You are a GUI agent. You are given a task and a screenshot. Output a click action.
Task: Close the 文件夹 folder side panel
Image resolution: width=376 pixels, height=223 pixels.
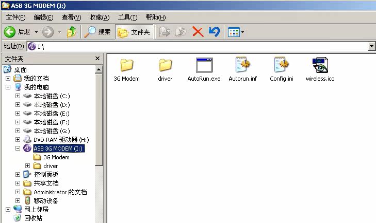(x=97, y=59)
